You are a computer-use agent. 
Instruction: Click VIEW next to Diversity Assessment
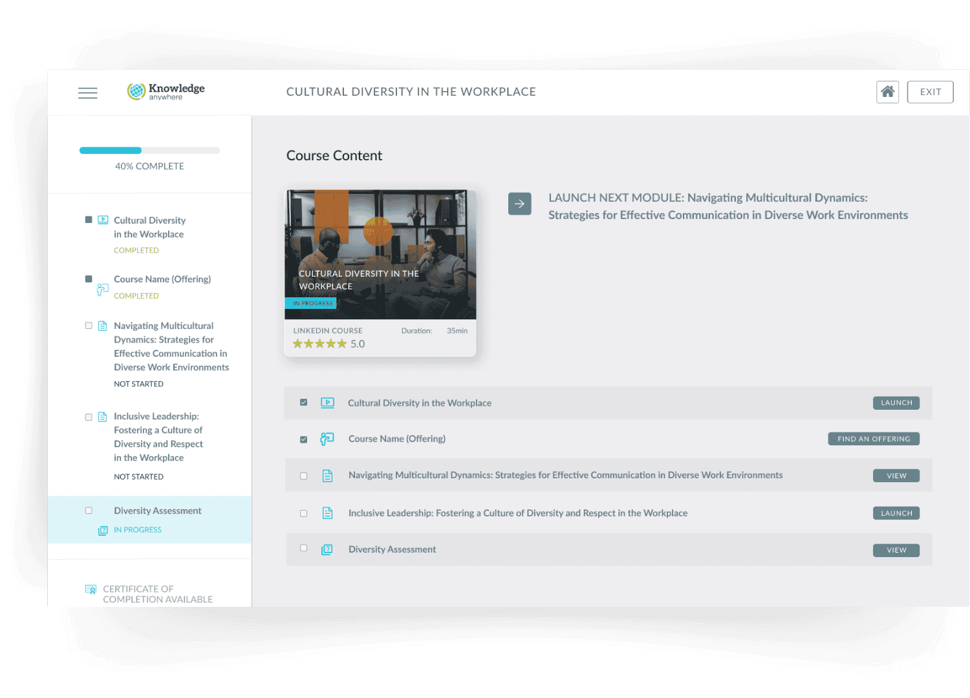pos(896,550)
